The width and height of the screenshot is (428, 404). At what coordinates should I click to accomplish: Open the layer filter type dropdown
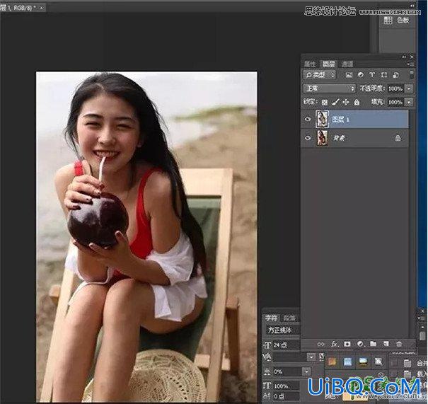point(319,75)
